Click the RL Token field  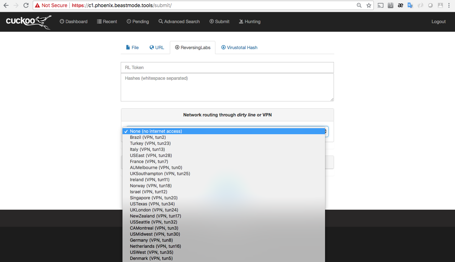[x=227, y=67]
